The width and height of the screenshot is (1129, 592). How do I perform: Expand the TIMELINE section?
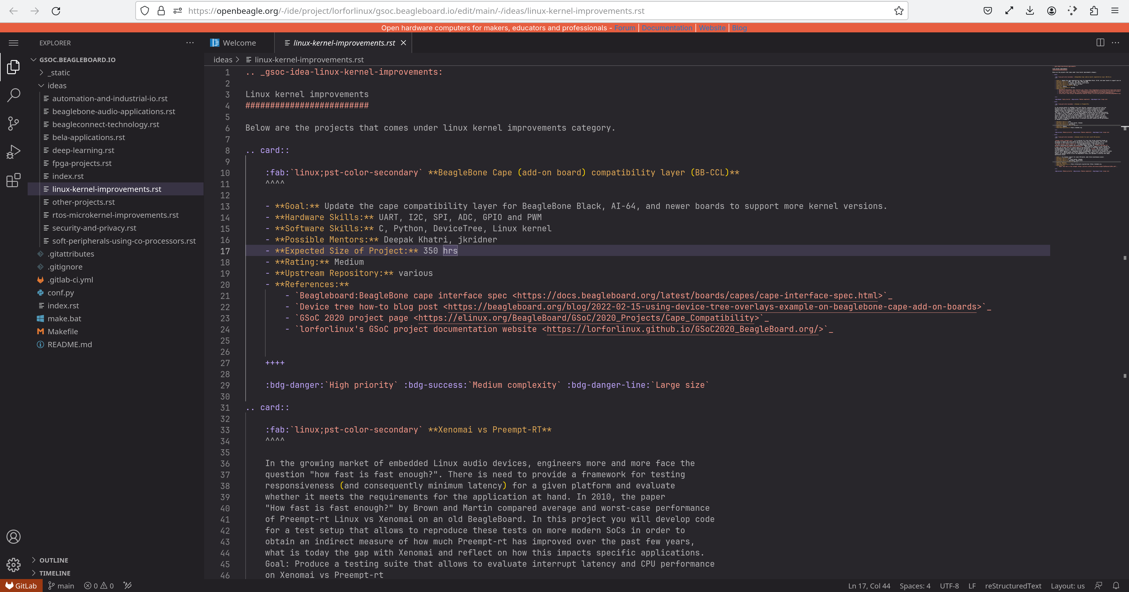(x=55, y=573)
